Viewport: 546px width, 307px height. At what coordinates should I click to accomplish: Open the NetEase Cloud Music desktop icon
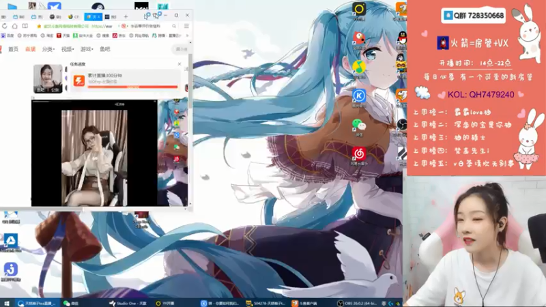pyautogui.click(x=359, y=153)
